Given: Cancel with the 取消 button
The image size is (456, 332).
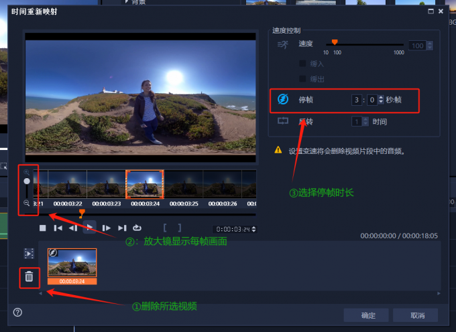Looking at the screenshot, I should coord(416,315).
